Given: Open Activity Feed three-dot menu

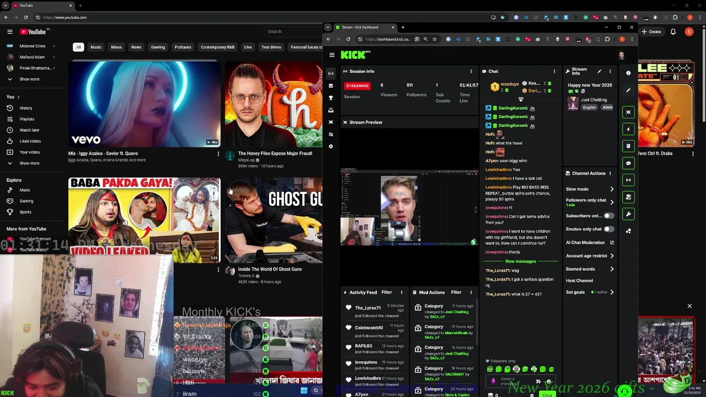Looking at the screenshot, I should click(402, 292).
